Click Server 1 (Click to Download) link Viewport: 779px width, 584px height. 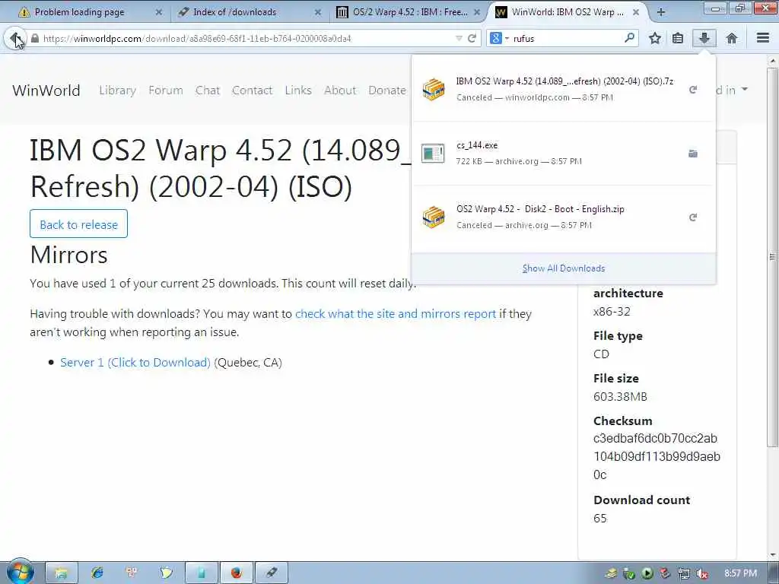coord(135,363)
